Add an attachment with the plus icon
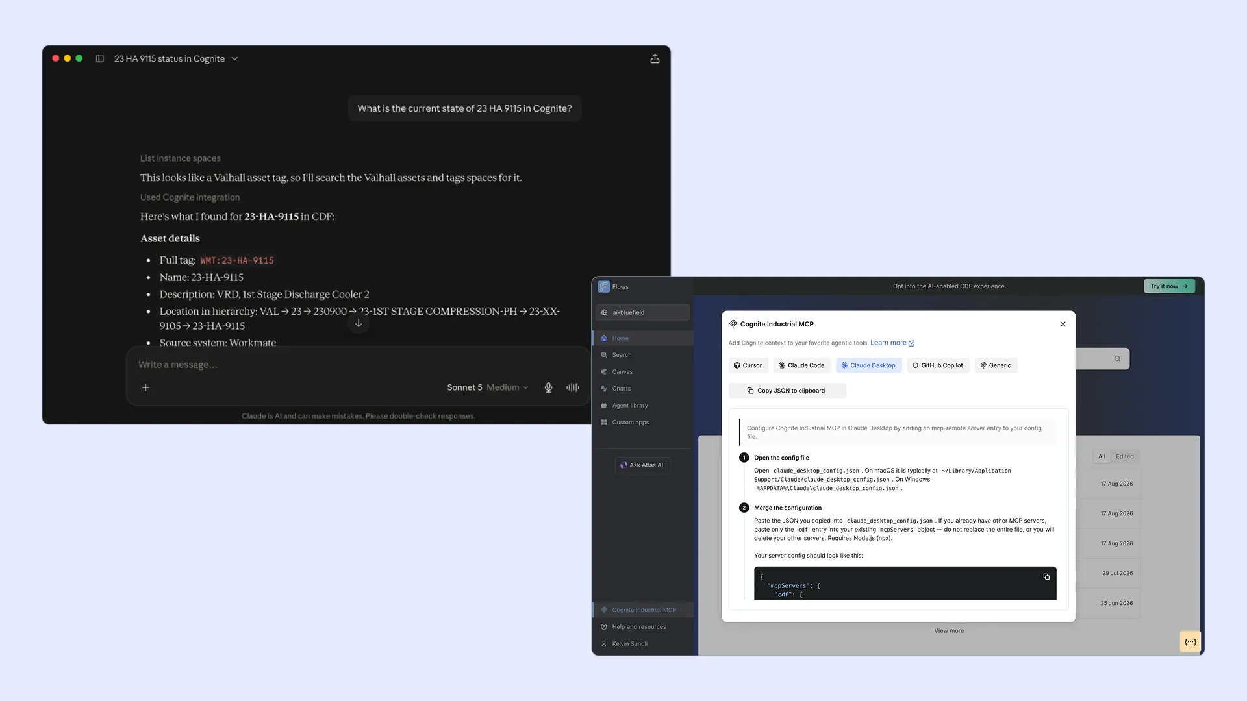 [145, 387]
